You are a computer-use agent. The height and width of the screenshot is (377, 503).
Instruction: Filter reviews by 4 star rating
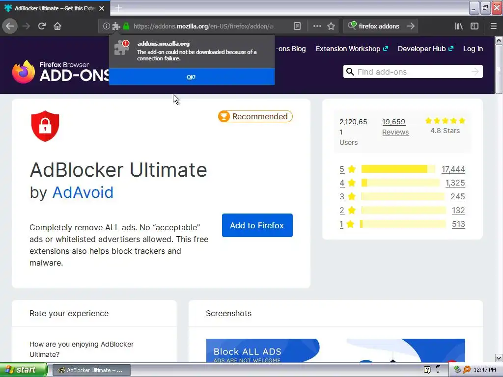(348, 183)
